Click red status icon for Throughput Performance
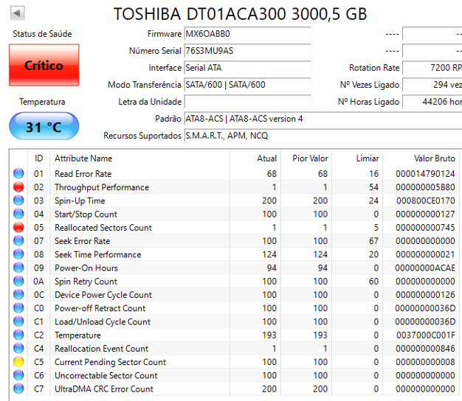This screenshot has height=401, width=462. [x=18, y=186]
